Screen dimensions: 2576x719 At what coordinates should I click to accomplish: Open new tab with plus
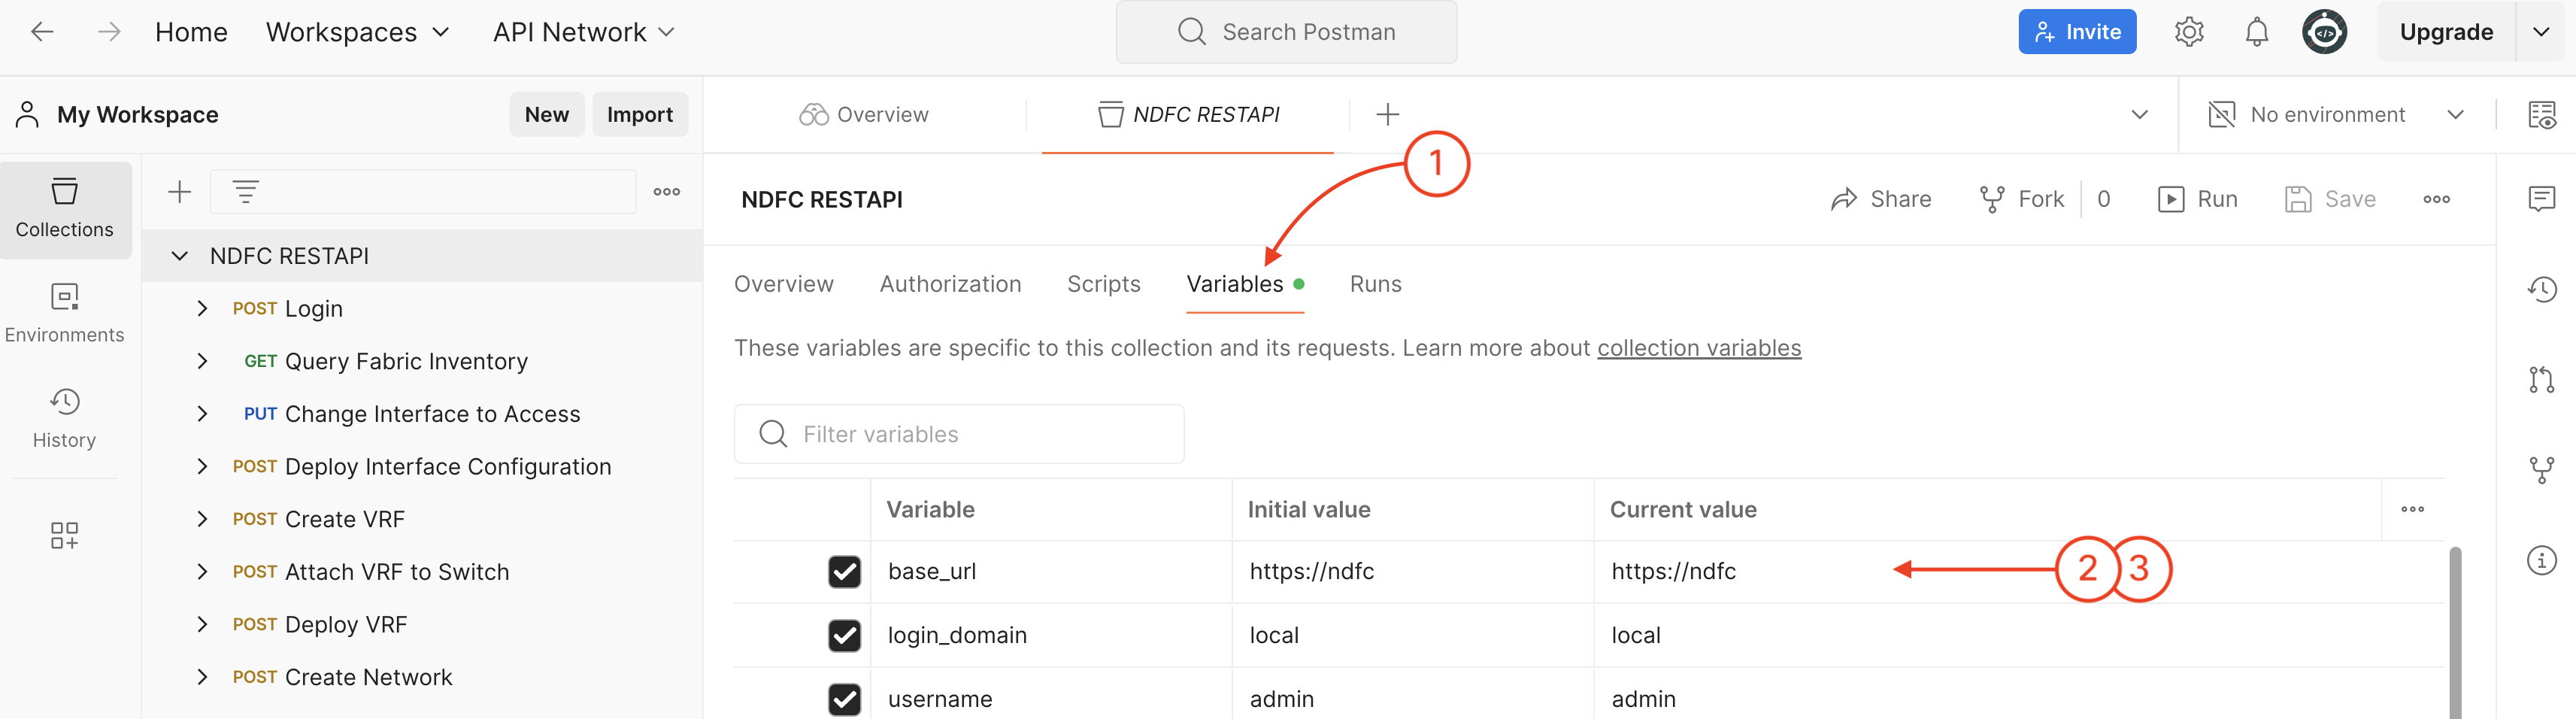[x=1387, y=115]
